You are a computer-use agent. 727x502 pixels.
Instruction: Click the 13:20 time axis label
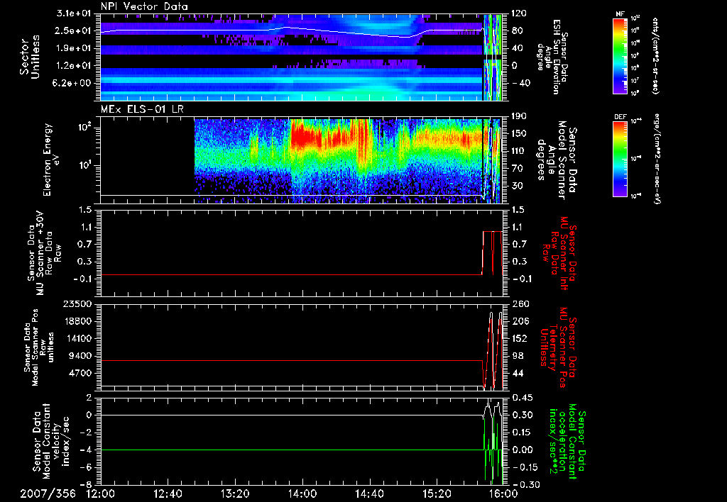(235, 493)
